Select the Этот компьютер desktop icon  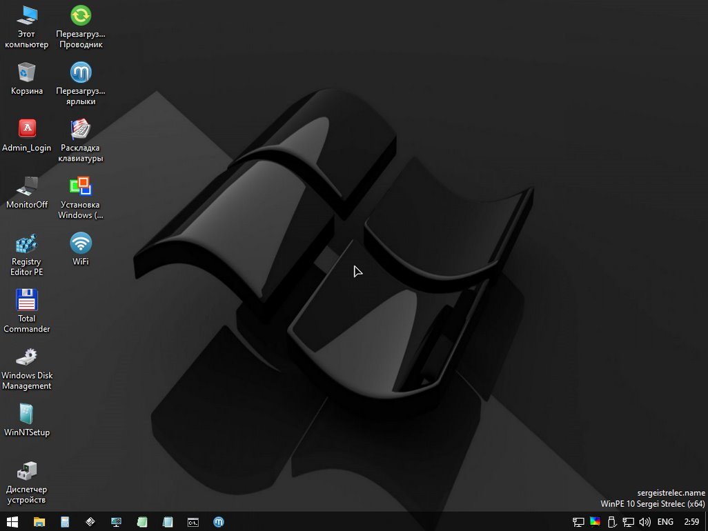click(27, 15)
